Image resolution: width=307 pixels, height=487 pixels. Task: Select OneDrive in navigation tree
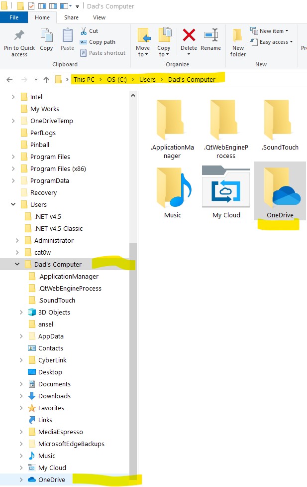click(x=51, y=480)
